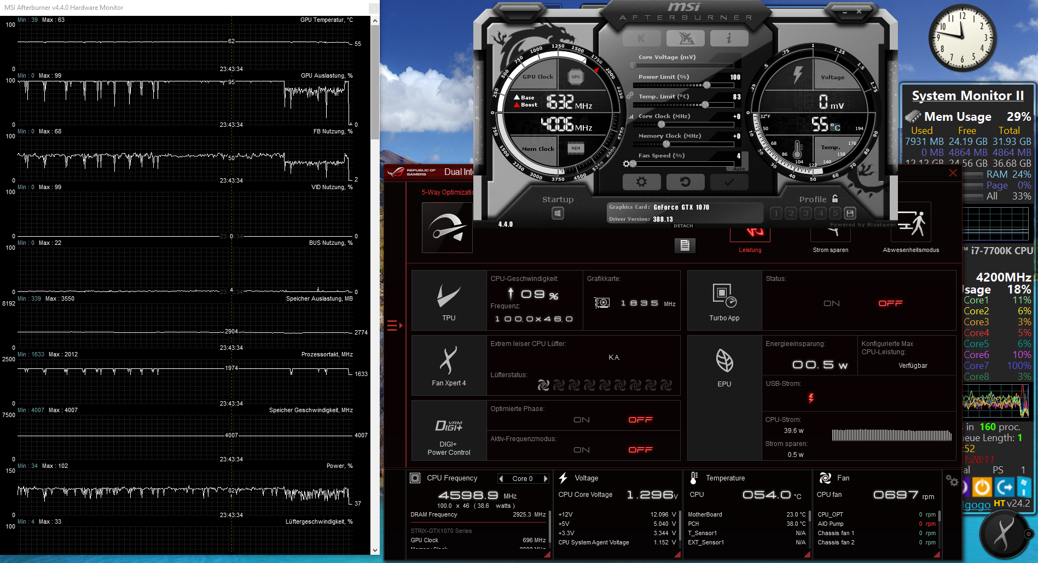The width and height of the screenshot is (1038, 563).
Task: Open Afterburner settings with the gear button
Action: tap(641, 182)
